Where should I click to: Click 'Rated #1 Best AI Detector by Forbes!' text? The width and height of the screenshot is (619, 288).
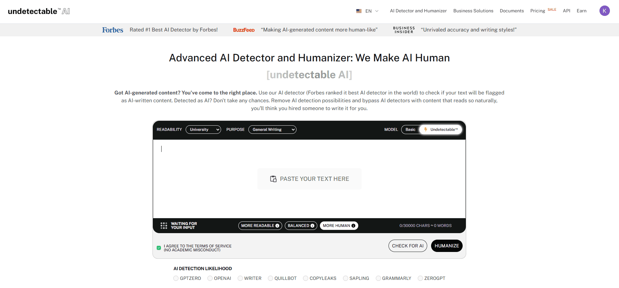pos(174,30)
